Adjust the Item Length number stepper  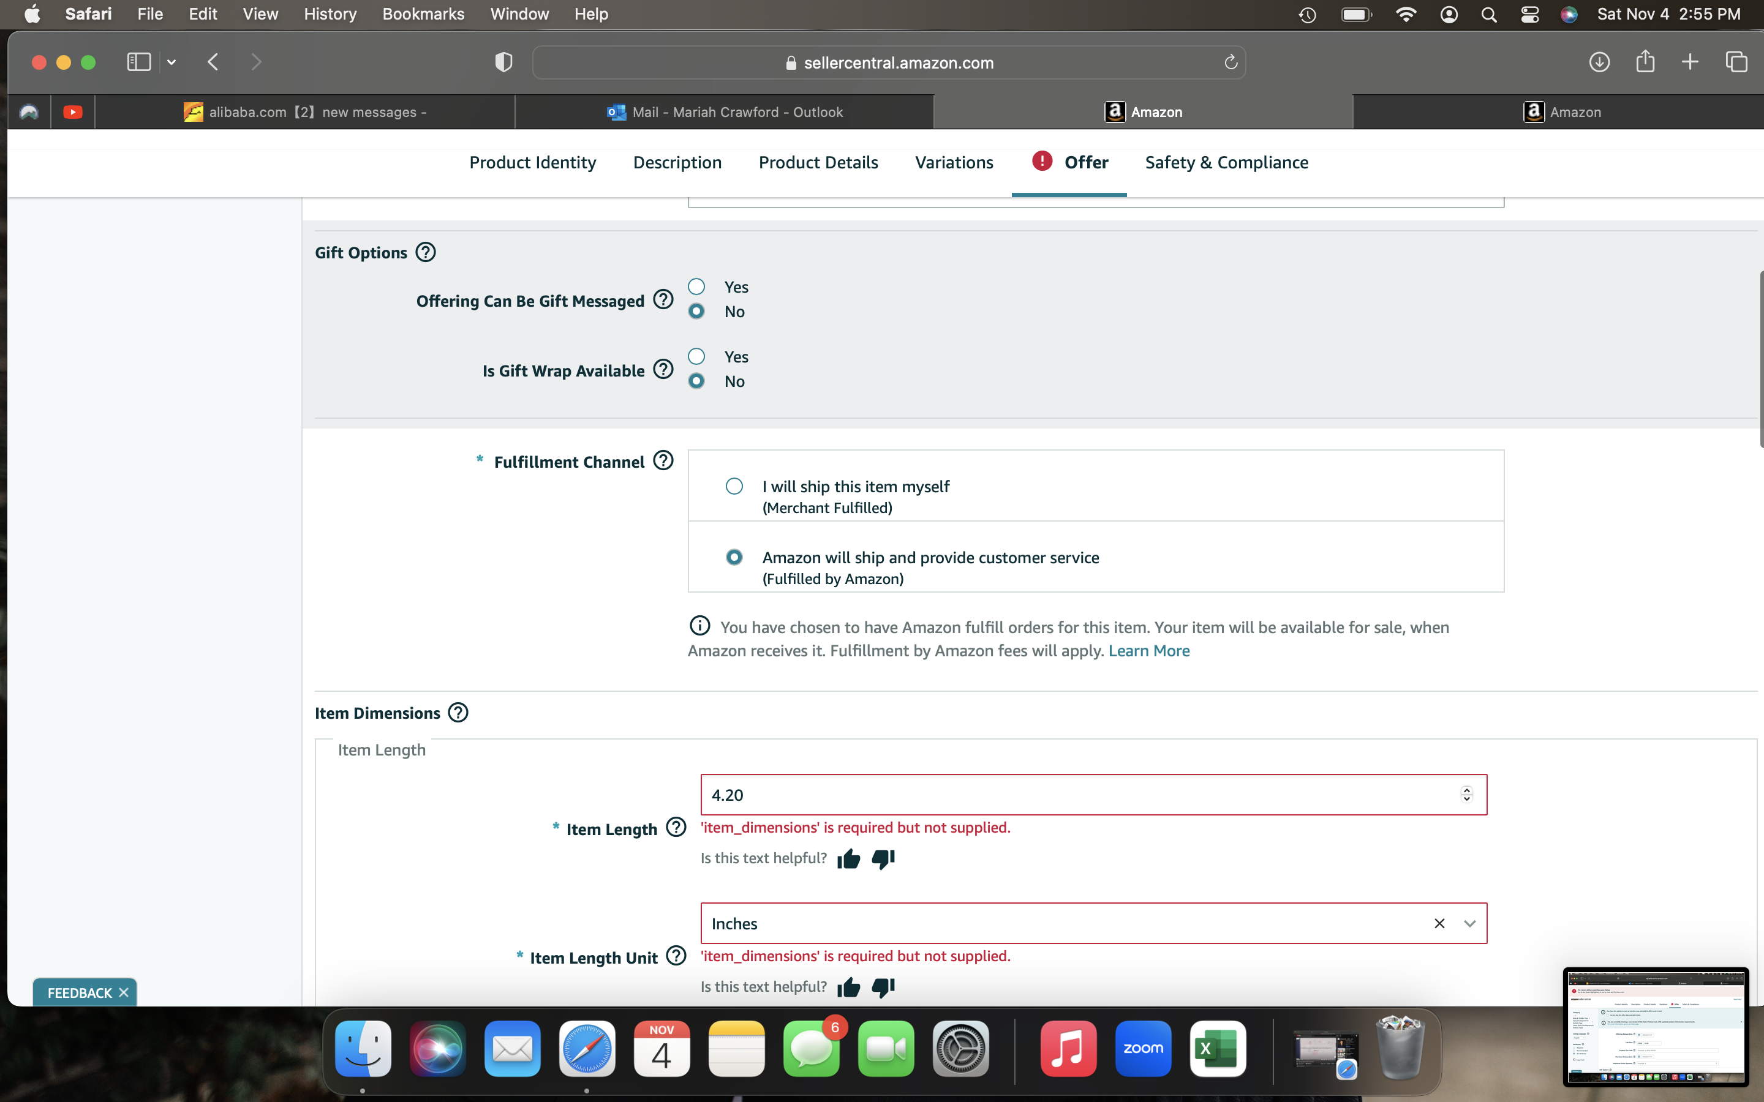click(1466, 795)
